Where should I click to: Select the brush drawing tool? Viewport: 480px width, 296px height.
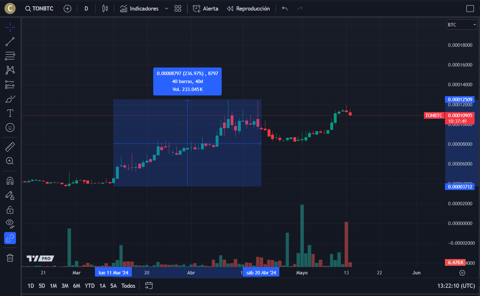[10, 99]
